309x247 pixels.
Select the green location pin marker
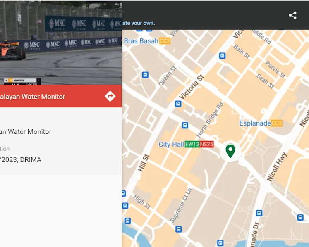click(230, 151)
